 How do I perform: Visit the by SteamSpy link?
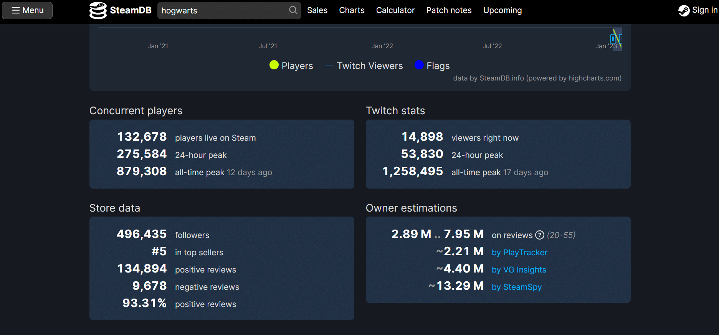pos(516,287)
